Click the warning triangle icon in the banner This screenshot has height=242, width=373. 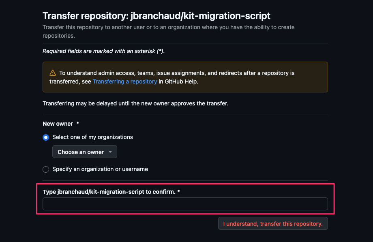[53, 73]
